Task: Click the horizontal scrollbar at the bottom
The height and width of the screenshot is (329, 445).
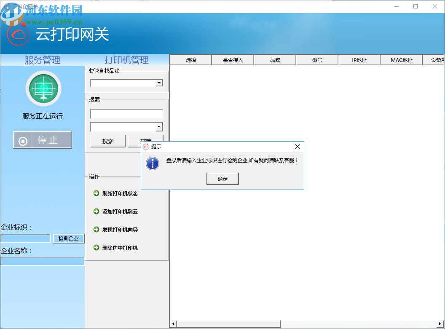Action: (228, 323)
